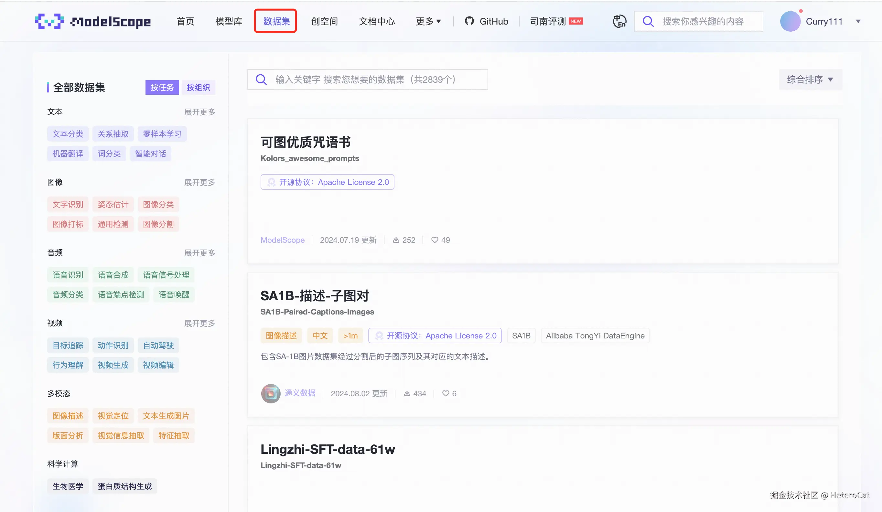Click the download icon on SA1B dataset
882x512 pixels.
(x=407, y=393)
